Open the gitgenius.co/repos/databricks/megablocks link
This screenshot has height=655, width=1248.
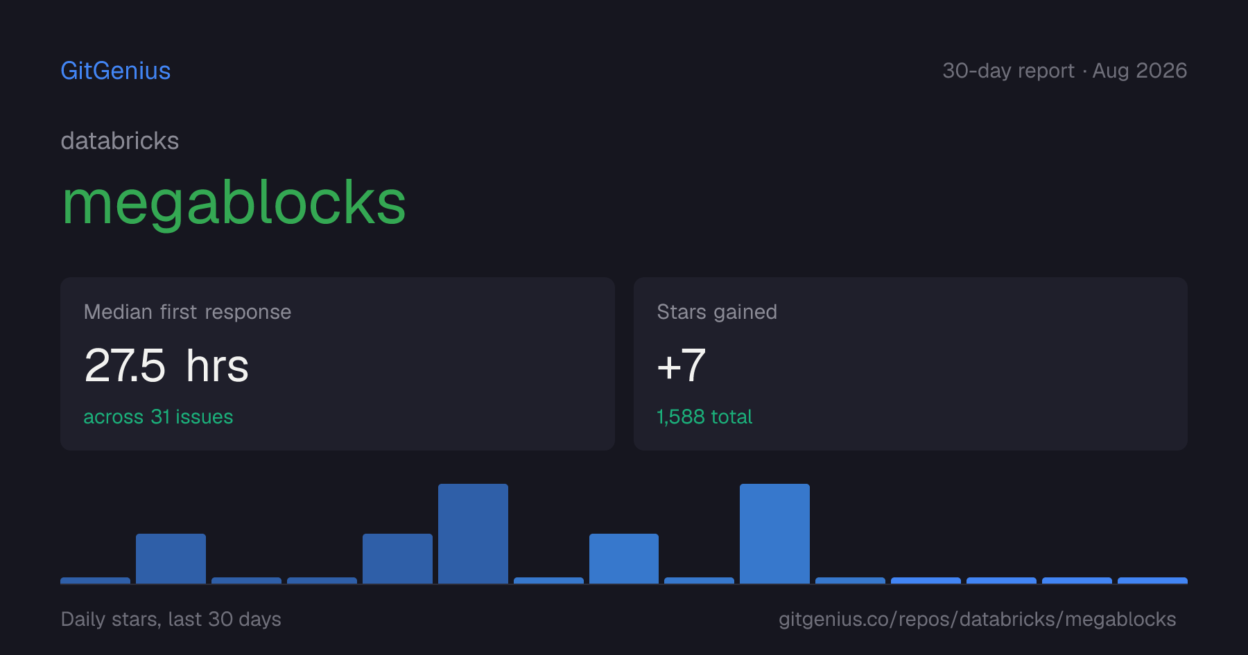[978, 619]
